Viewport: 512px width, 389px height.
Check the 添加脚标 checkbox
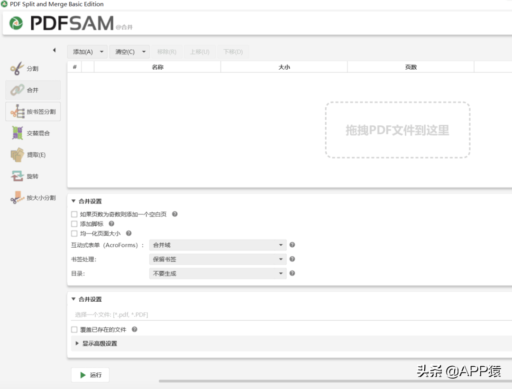point(74,223)
